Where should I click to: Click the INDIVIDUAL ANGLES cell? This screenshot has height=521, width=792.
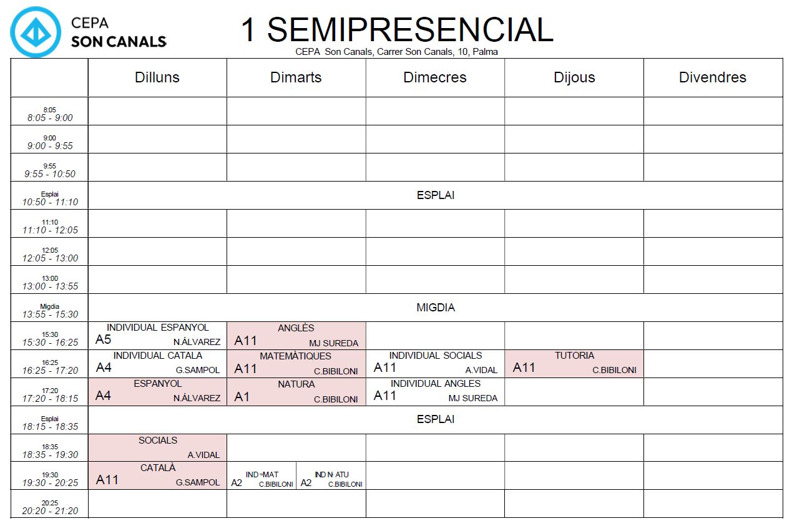435,392
